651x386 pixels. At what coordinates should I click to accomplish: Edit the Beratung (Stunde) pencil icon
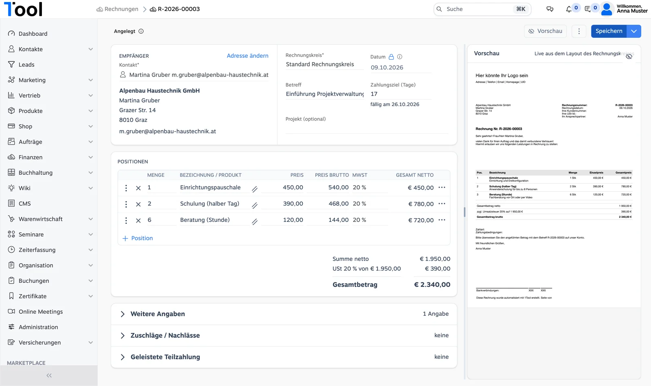[x=255, y=222]
